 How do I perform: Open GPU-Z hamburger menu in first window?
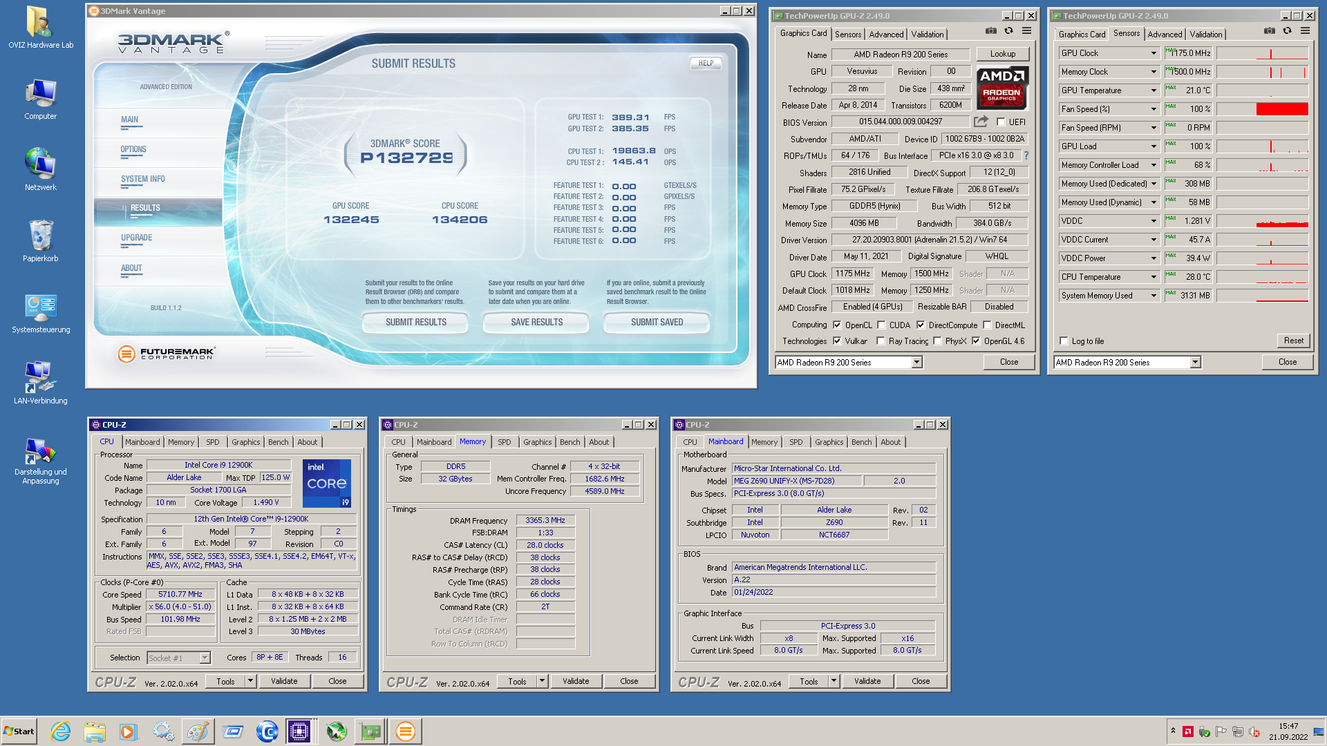[x=1027, y=31]
